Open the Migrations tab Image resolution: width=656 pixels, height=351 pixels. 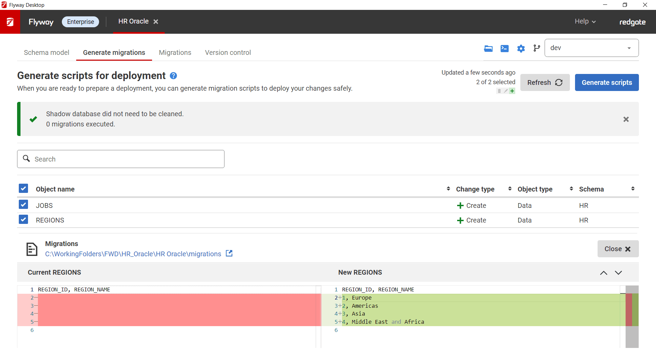coord(175,52)
